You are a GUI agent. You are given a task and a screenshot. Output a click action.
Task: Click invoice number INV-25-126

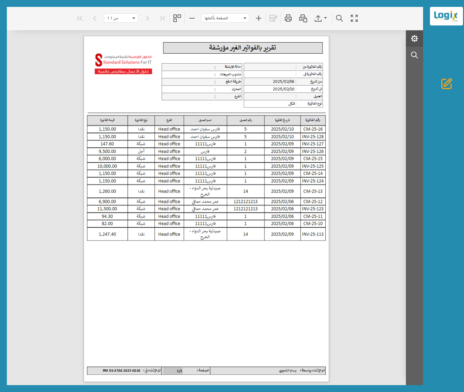pyautogui.click(x=313, y=152)
